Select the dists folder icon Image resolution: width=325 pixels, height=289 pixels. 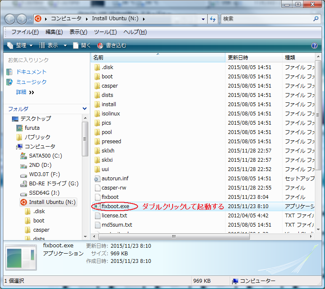pos(97,95)
